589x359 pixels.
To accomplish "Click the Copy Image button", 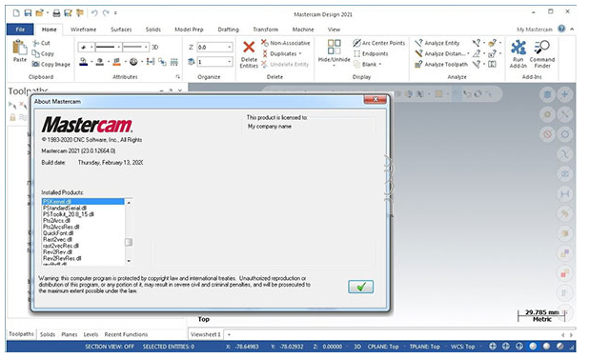I will click(51, 65).
